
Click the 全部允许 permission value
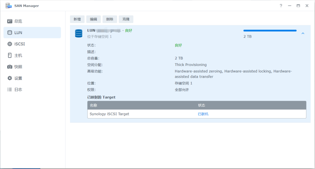pos(181,90)
